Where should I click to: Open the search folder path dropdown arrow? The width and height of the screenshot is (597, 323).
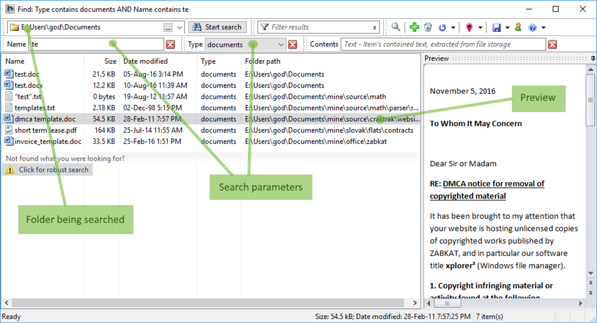pyautogui.click(x=180, y=27)
